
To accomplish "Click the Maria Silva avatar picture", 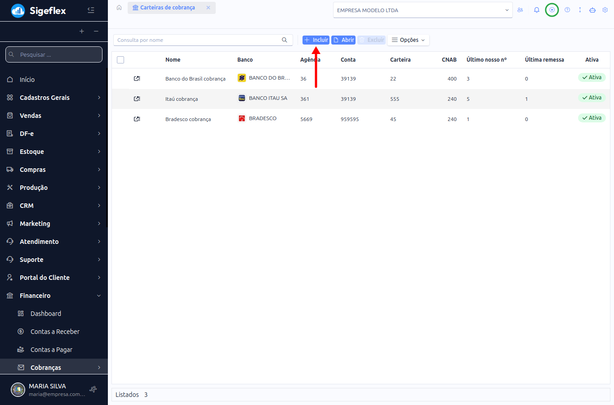I will [18, 390].
